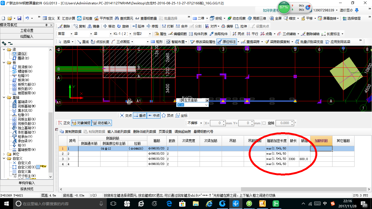This screenshot has width=372, height=209.
Task: Toggle 动态输入 dynamic input
Action: [102, 123]
